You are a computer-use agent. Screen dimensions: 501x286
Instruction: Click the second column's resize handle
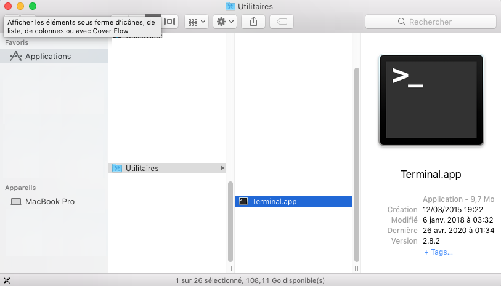(x=356, y=268)
